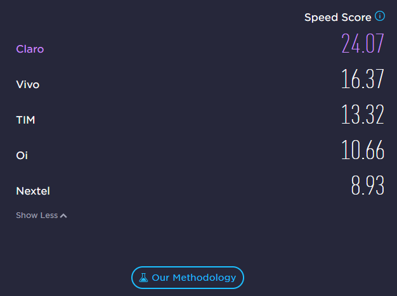The image size is (397, 296).
Task: Collapse the carrier list with Show Less
Action: tap(41, 216)
